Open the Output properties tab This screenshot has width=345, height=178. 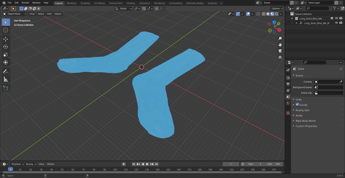click(288, 84)
